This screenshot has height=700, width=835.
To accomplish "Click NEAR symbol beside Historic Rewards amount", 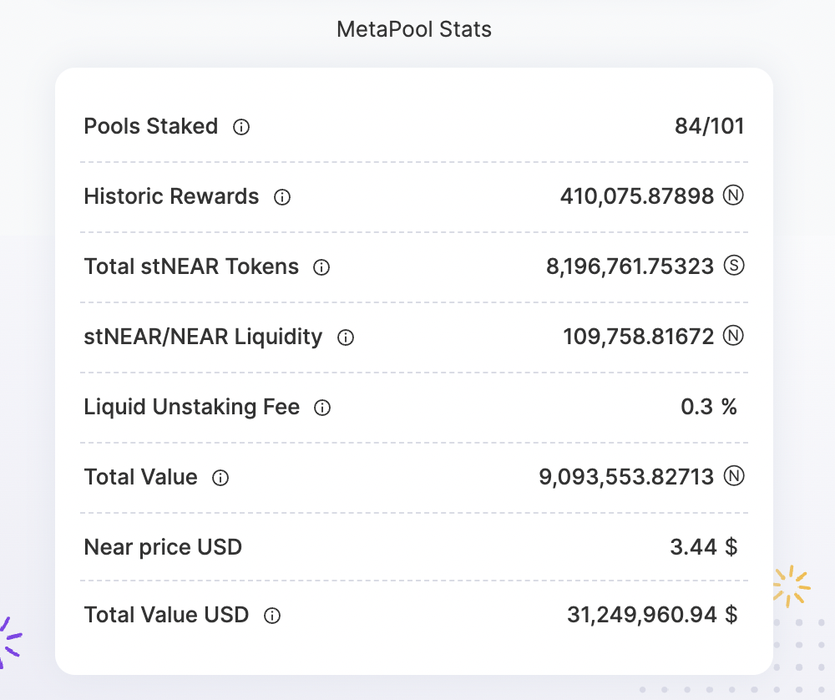I will click(x=733, y=195).
